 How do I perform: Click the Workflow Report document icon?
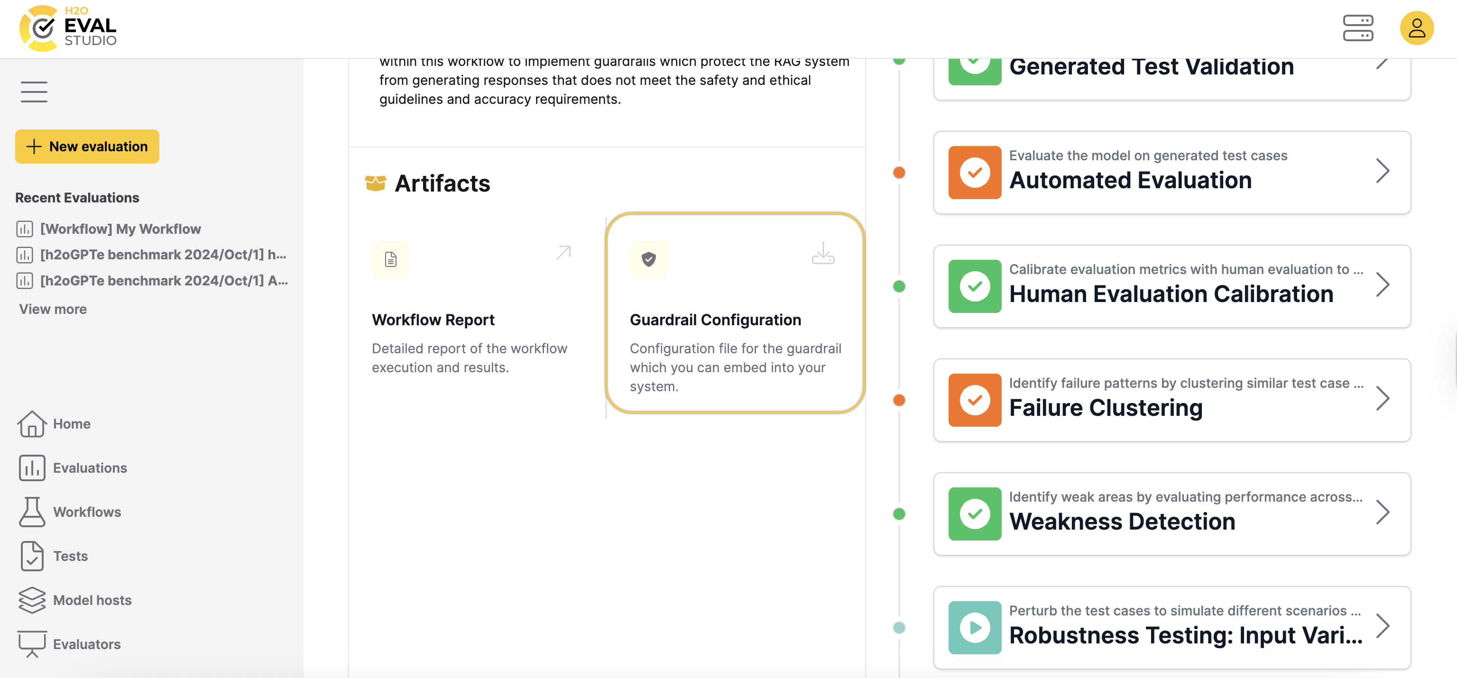390,259
